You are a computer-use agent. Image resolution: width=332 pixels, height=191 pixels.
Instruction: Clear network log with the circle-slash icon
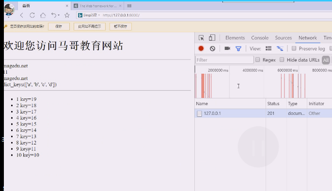tap(212, 48)
